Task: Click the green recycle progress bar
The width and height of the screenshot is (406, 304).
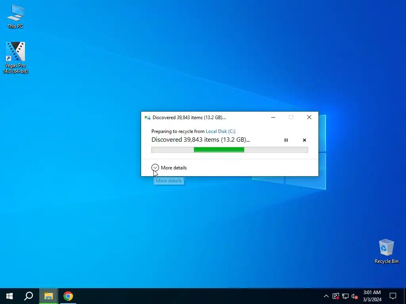Action: (x=230, y=150)
